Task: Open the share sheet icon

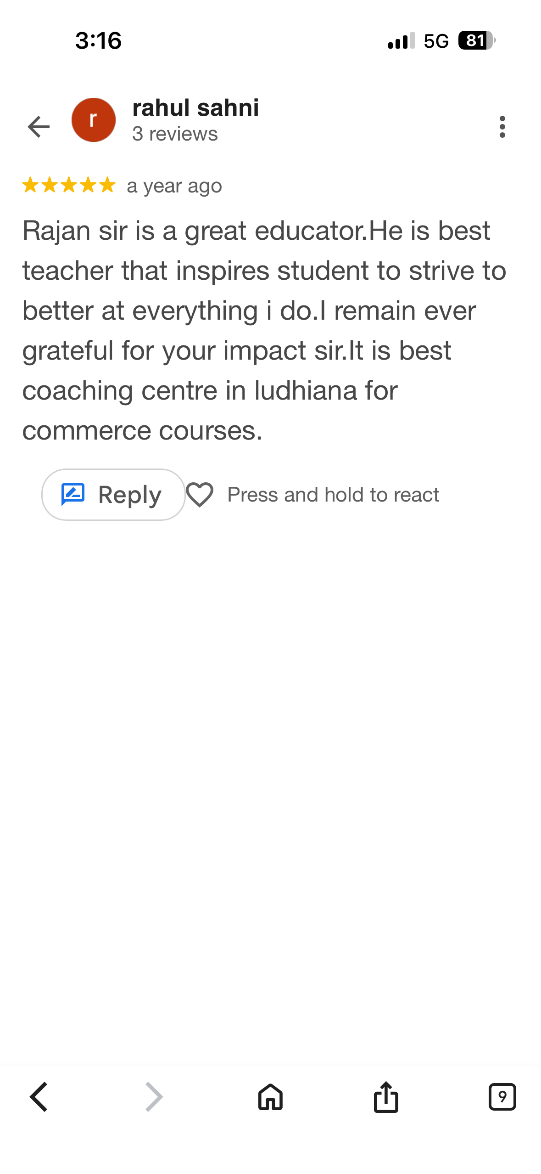Action: pyautogui.click(x=386, y=1097)
